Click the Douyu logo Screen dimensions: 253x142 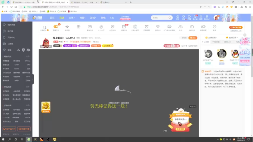37,18
